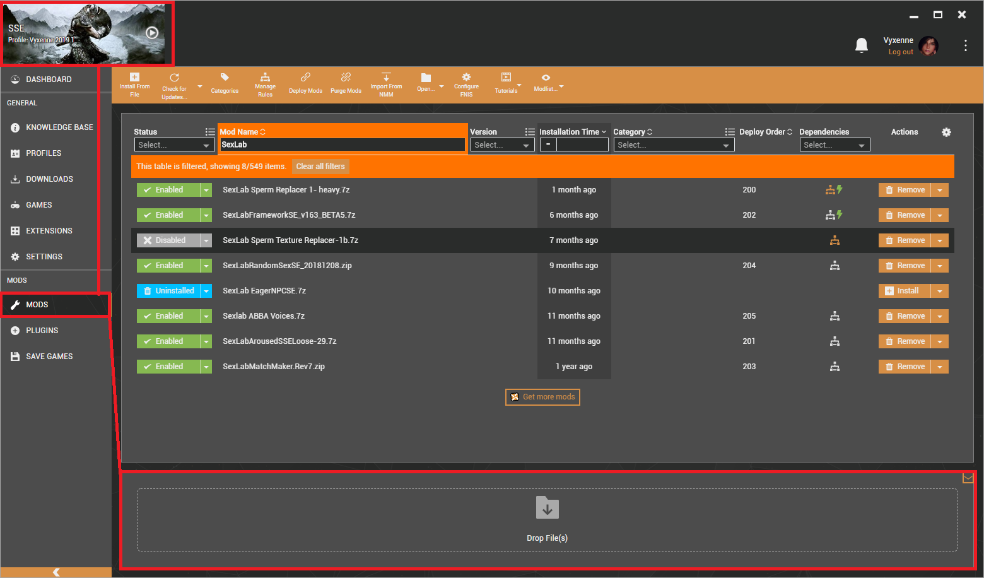The width and height of the screenshot is (984, 578).
Task: Open the notifications bell
Action: (x=861, y=45)
